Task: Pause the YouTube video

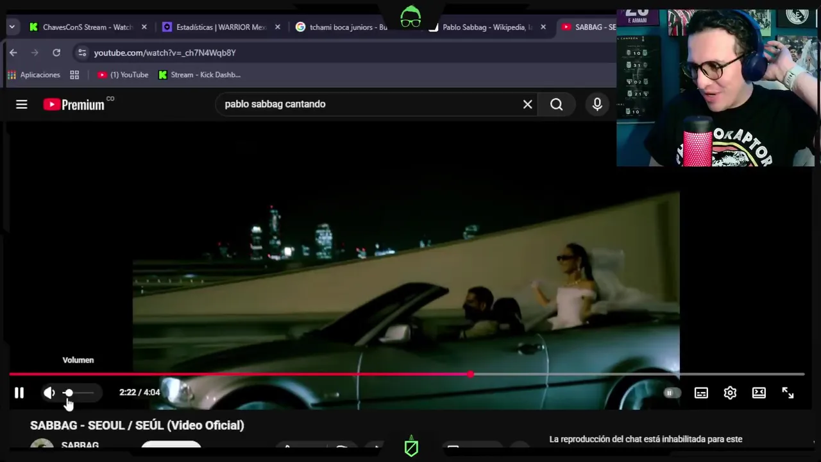Action: (x=19, y=393)
